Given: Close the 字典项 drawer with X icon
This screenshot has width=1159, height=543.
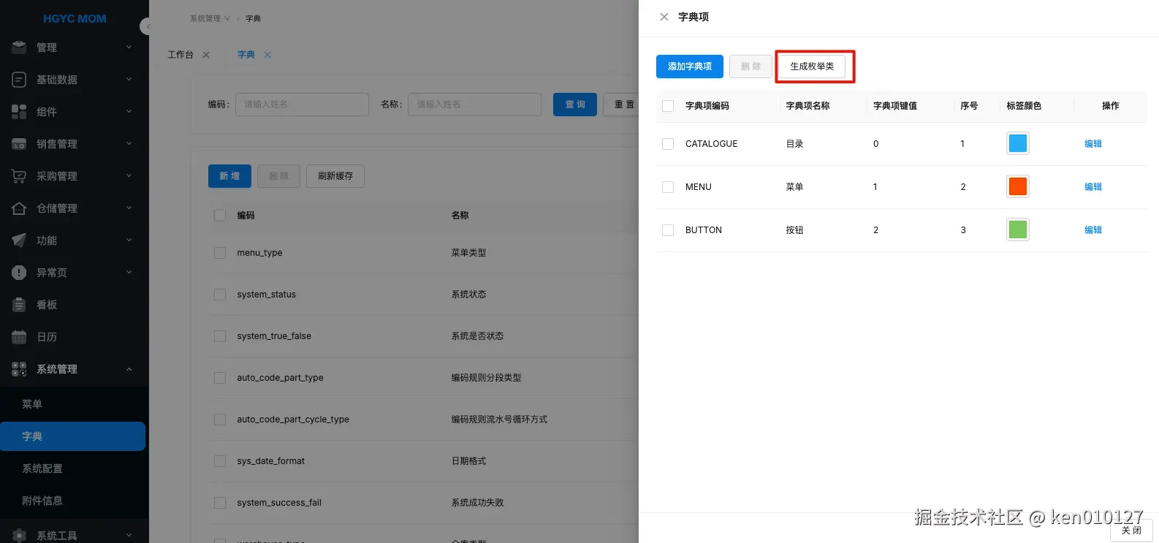Looking at the screenshot, I should point(664,17).
